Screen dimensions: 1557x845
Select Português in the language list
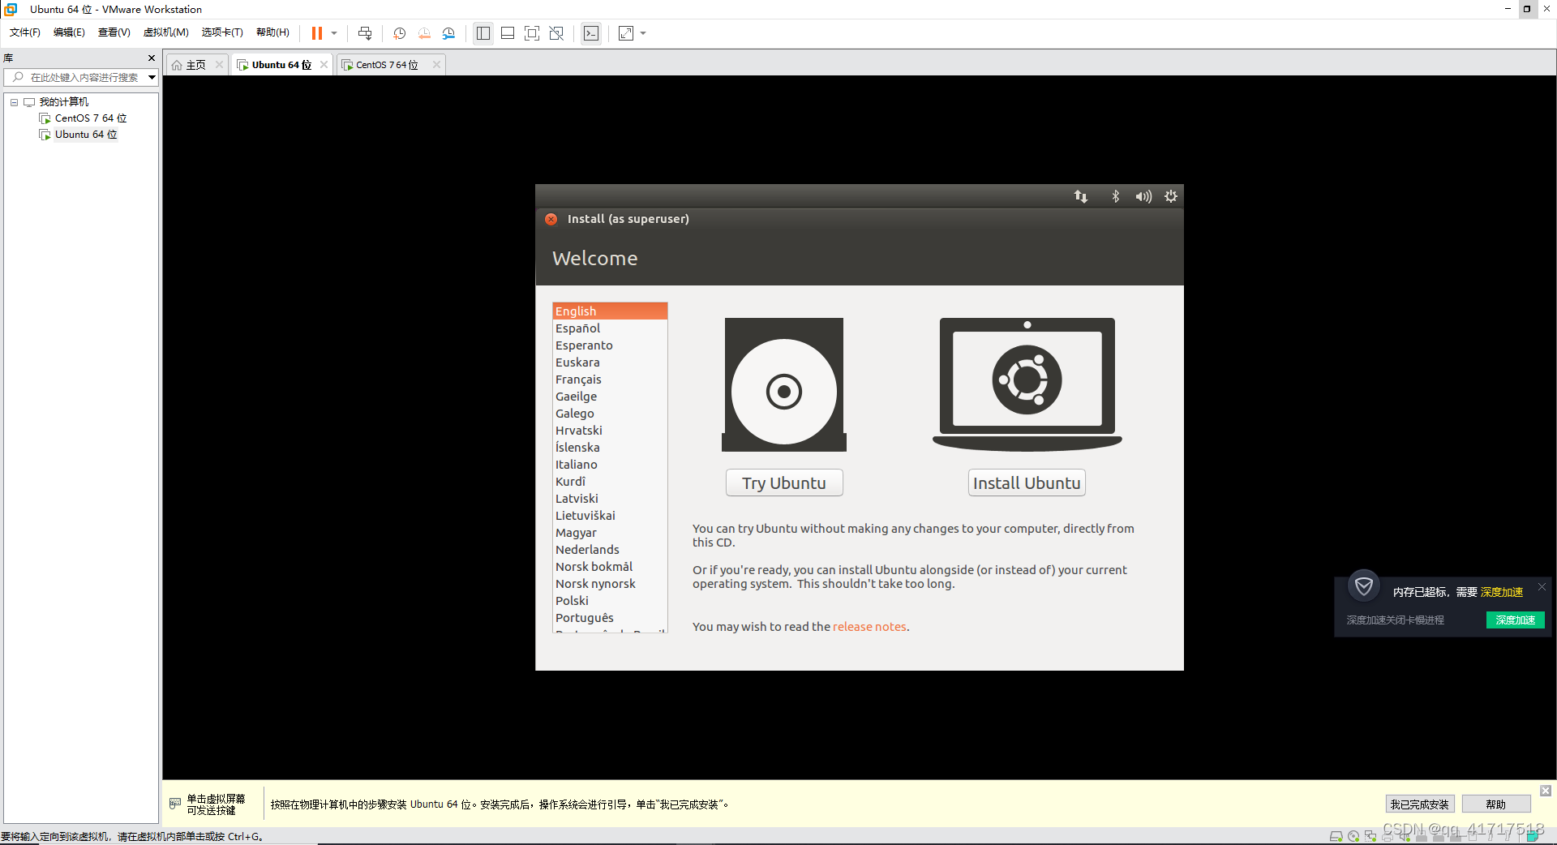point(610,618)
